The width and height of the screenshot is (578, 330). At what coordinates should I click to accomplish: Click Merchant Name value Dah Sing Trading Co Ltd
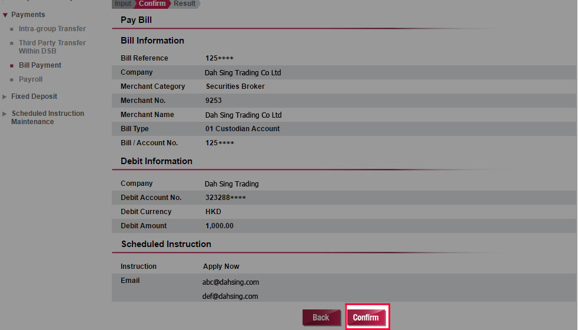coord(243,115)
